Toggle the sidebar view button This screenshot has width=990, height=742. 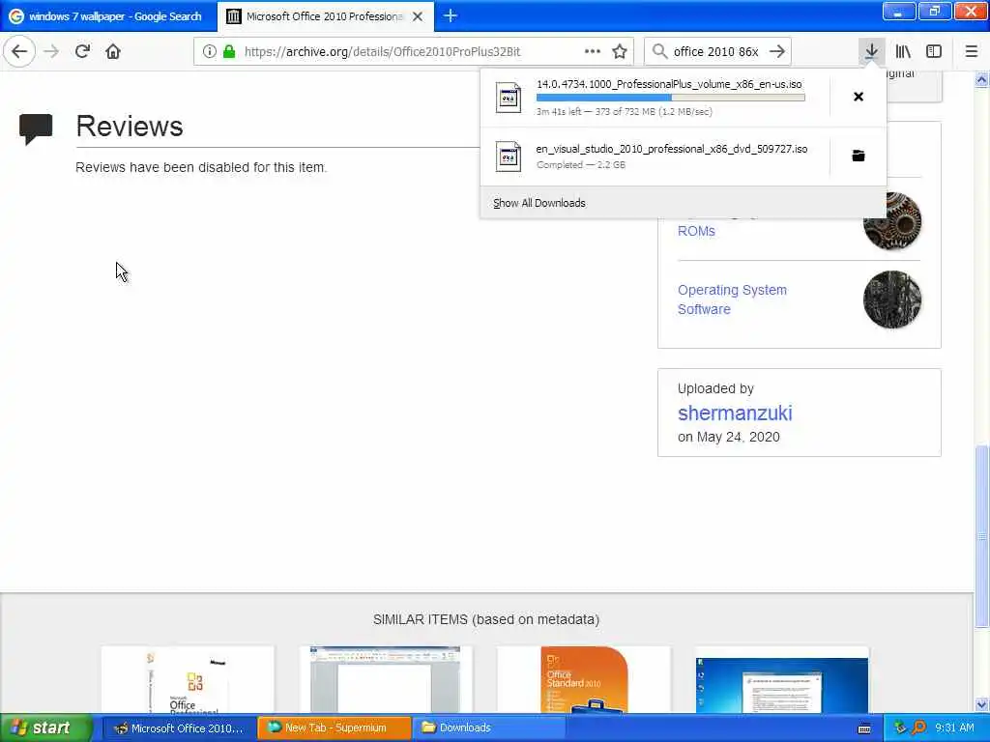pos(934,52)
